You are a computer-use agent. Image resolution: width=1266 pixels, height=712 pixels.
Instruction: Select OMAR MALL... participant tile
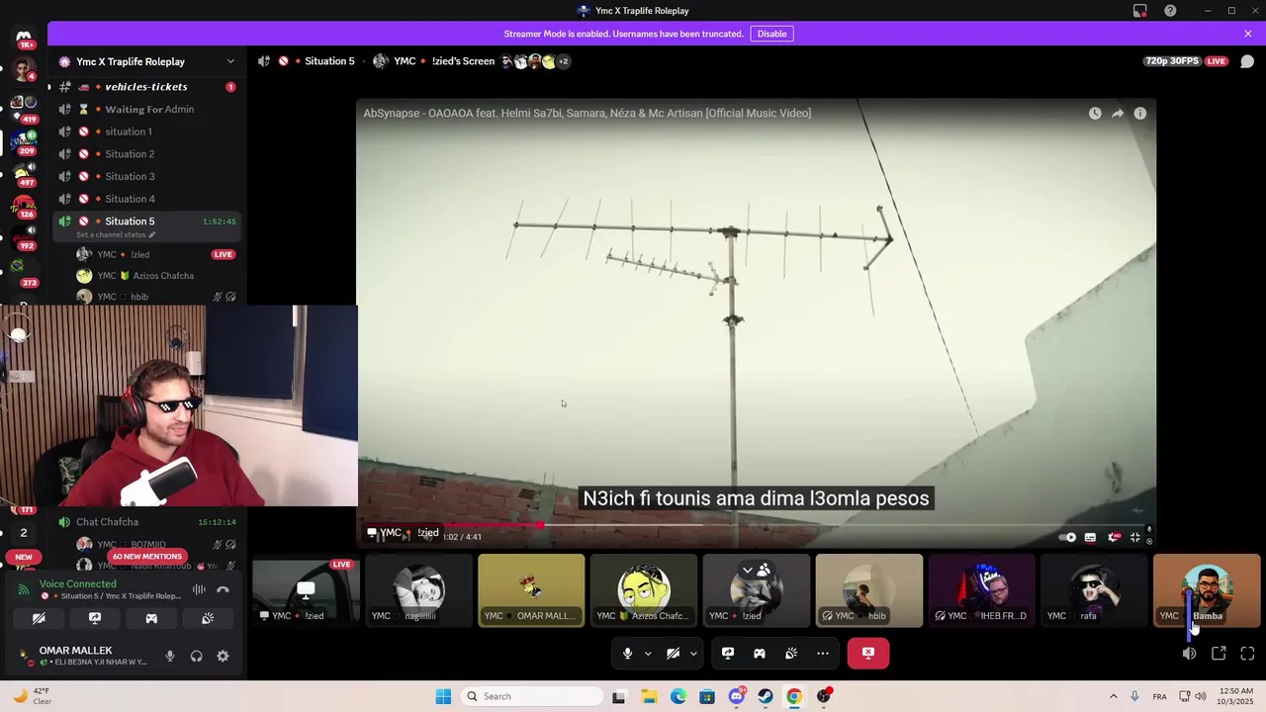(531, 590)
